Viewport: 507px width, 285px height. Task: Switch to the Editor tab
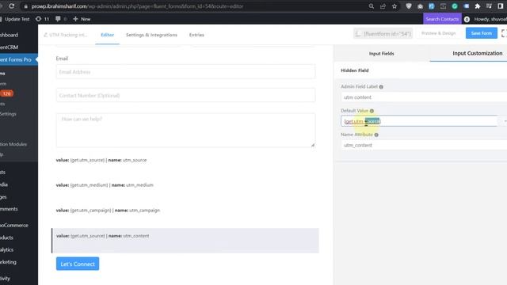[x=108, y=35]
